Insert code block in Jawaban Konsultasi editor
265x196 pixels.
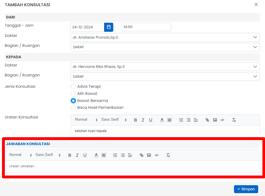(157, 155)
